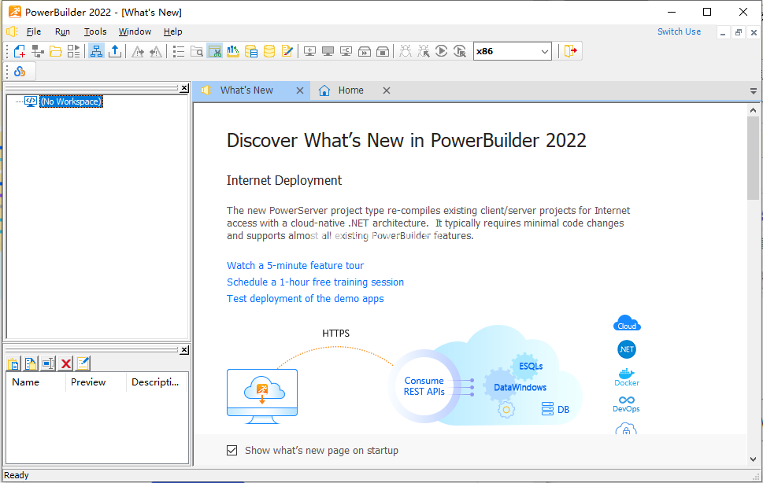Click the Exit door-arrow toolbar icon

click(570, 51)
